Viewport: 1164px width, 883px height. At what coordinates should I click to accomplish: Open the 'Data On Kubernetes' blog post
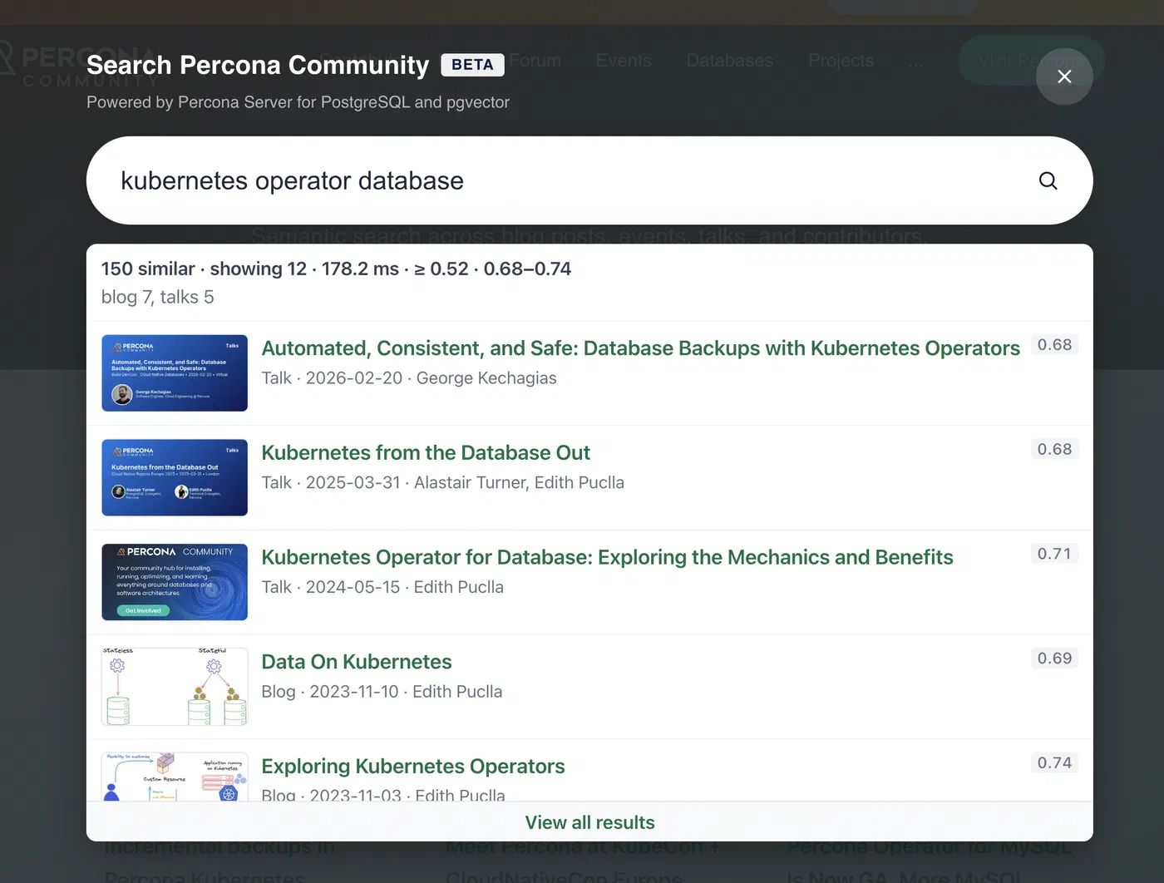pos(357,662)
